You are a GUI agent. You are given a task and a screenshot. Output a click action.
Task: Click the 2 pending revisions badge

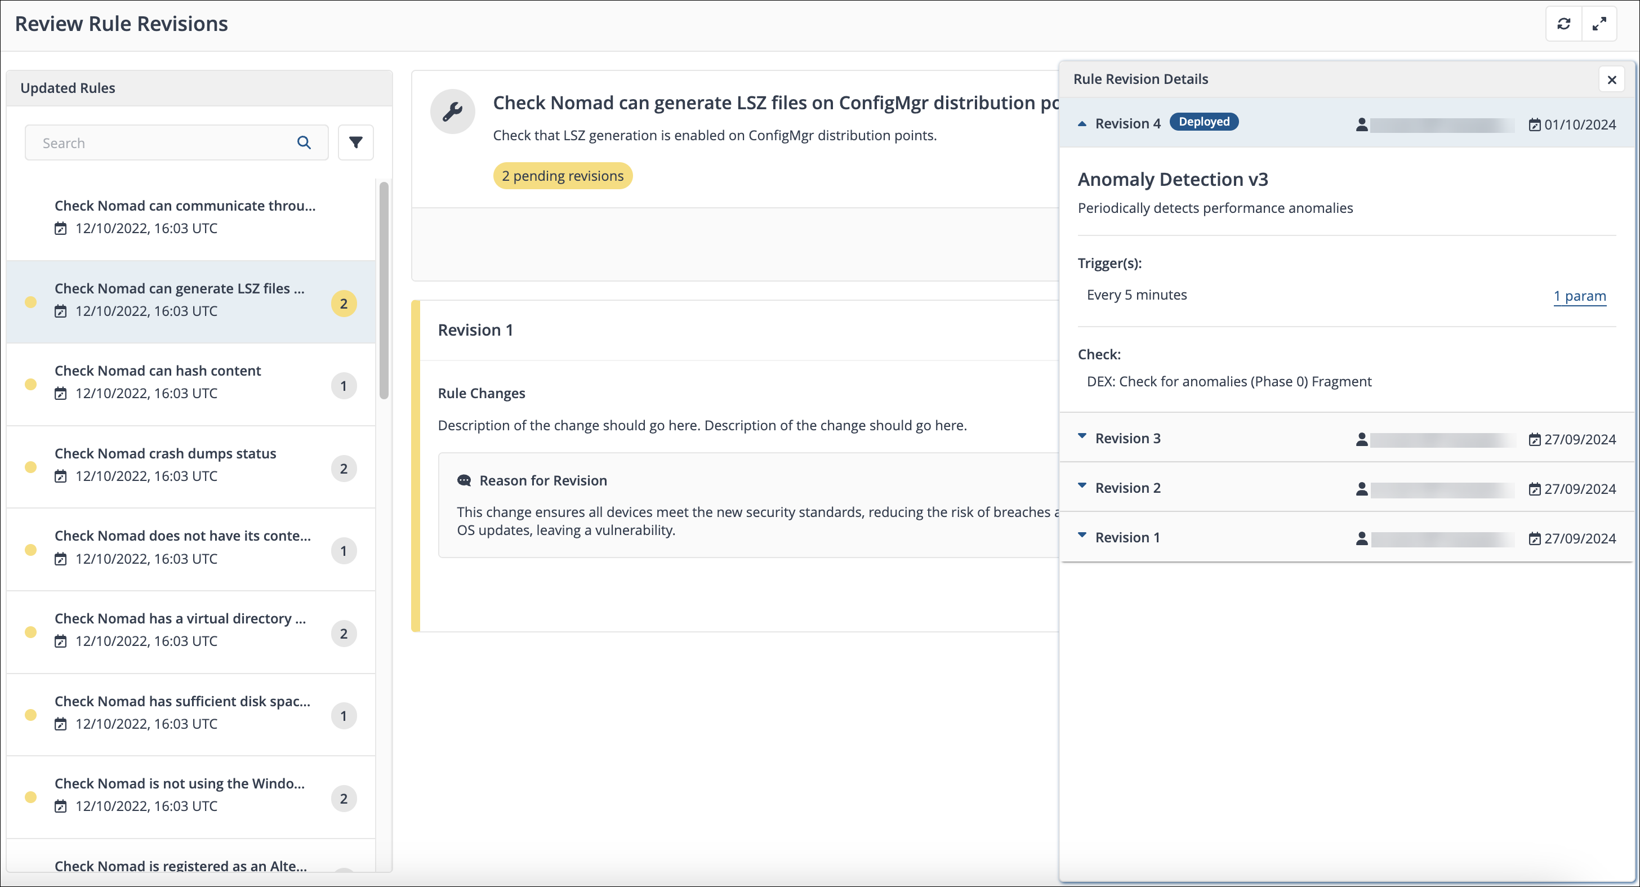pyautogui.click(x=562, y=176)
